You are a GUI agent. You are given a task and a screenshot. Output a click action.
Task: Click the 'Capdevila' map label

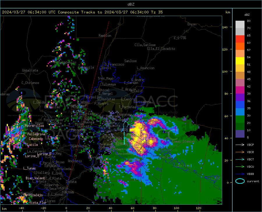86,67
